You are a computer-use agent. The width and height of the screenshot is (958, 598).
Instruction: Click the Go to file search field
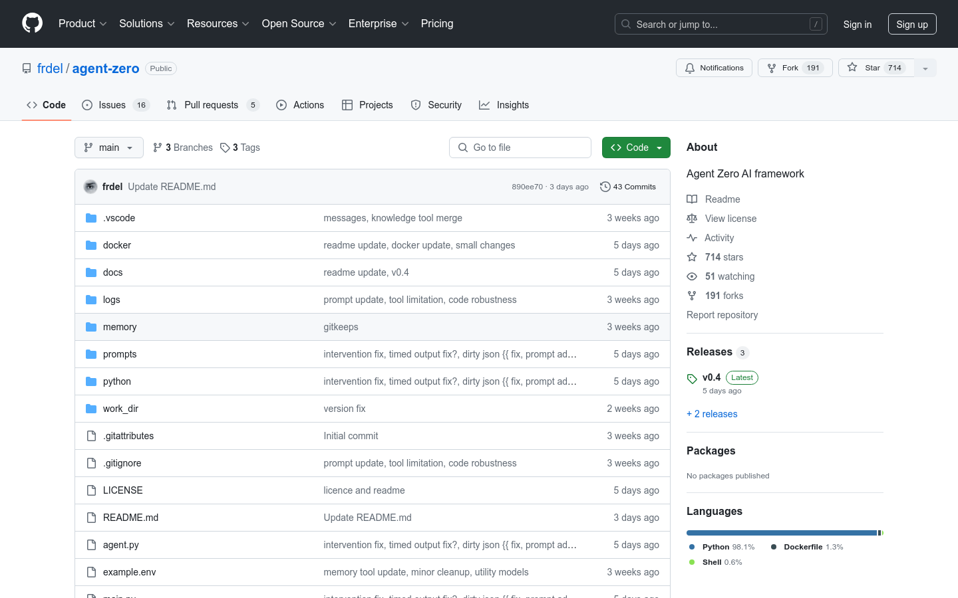520,148
